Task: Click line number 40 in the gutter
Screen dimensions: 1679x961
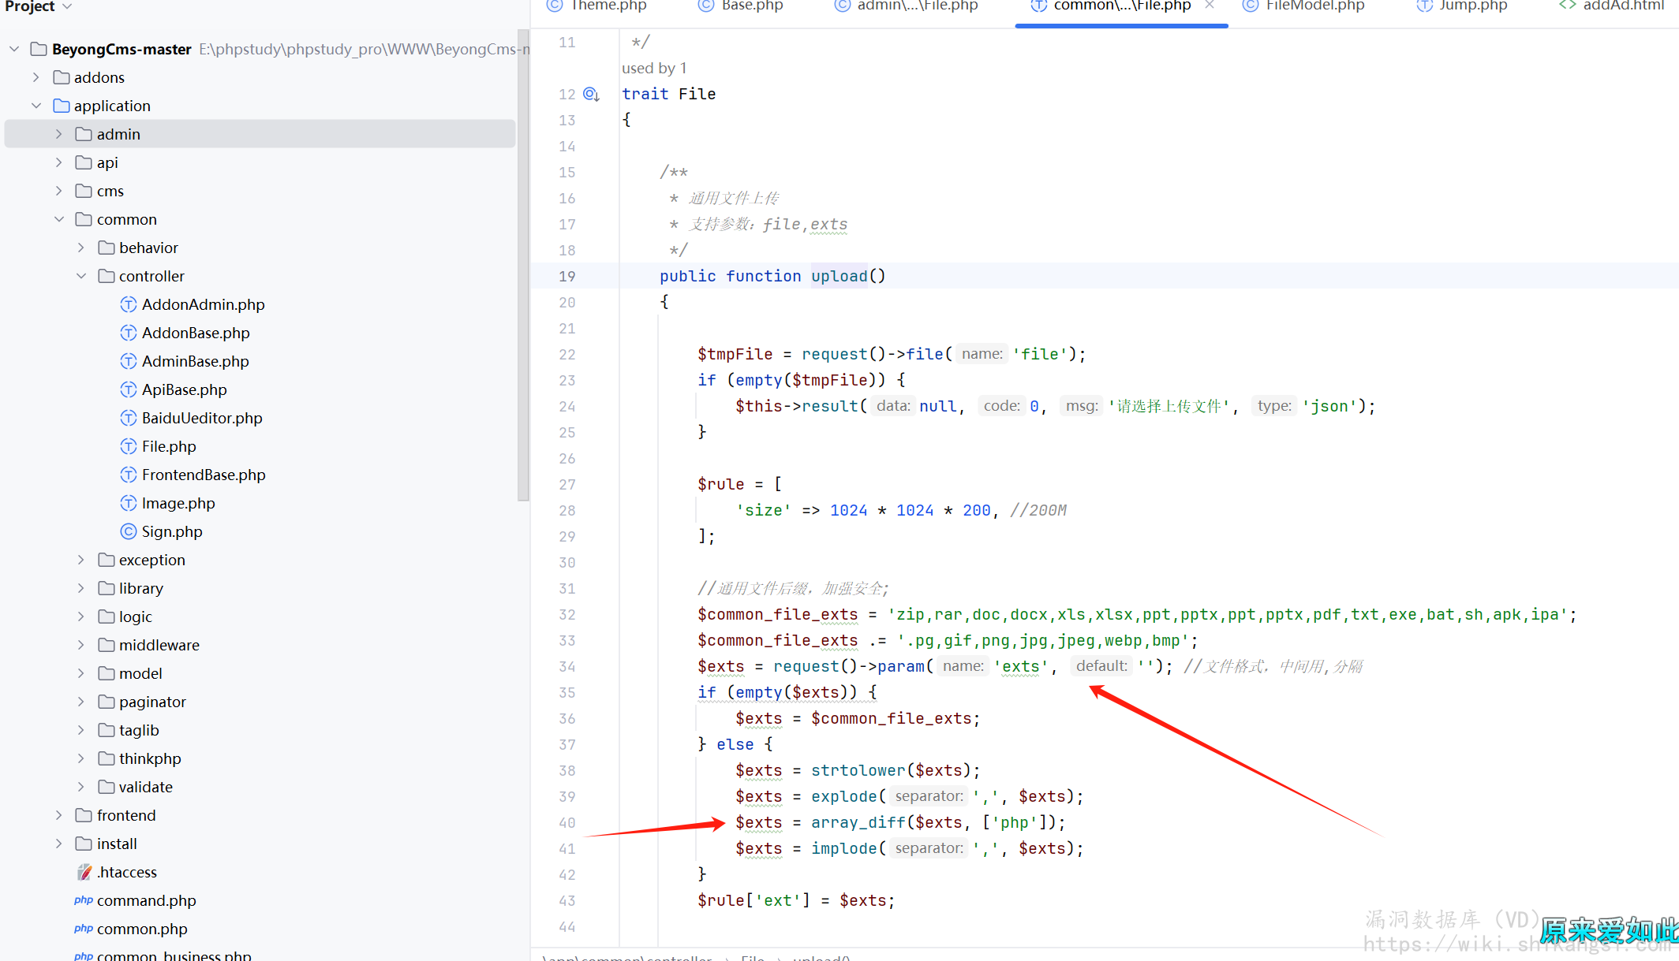Action: [567, 823]
